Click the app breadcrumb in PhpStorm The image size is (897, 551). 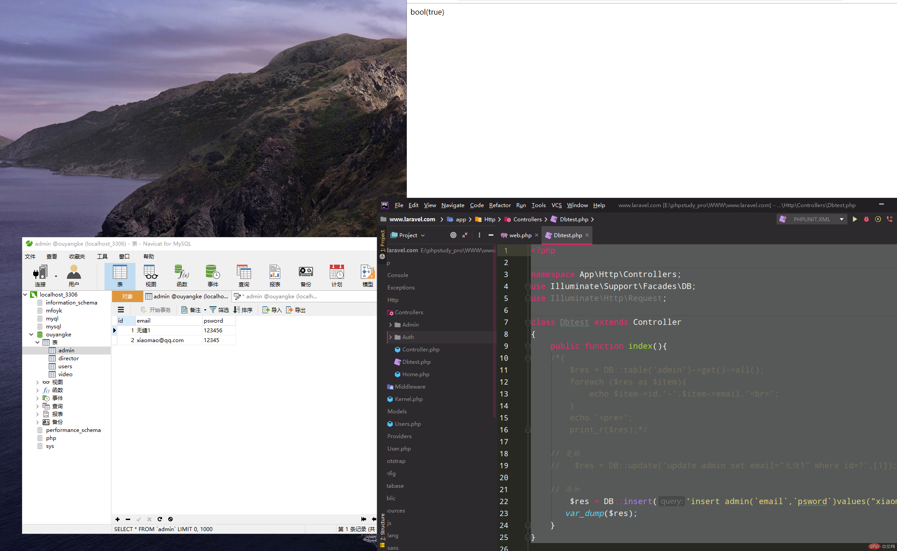456,219
